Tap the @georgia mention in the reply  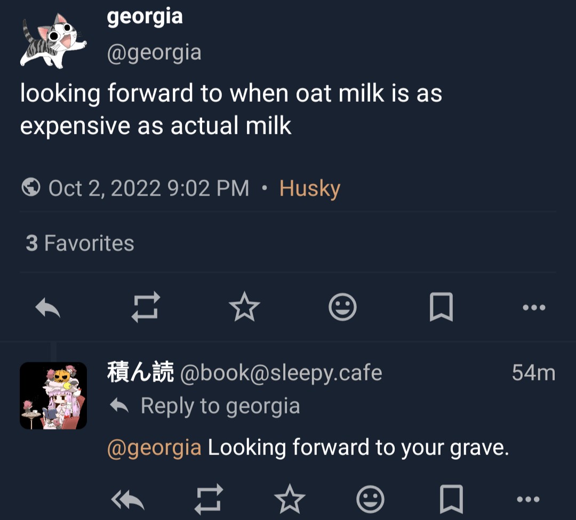click(154, 448)
